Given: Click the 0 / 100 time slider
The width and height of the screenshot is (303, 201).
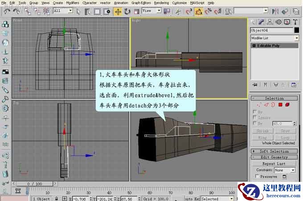Looking at the screenshot, I should point(34,184).
